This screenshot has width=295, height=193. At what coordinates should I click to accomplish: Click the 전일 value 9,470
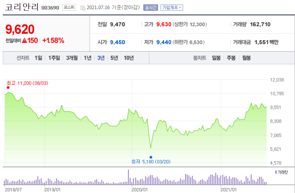pyautogui.click(x=117, y=24)
